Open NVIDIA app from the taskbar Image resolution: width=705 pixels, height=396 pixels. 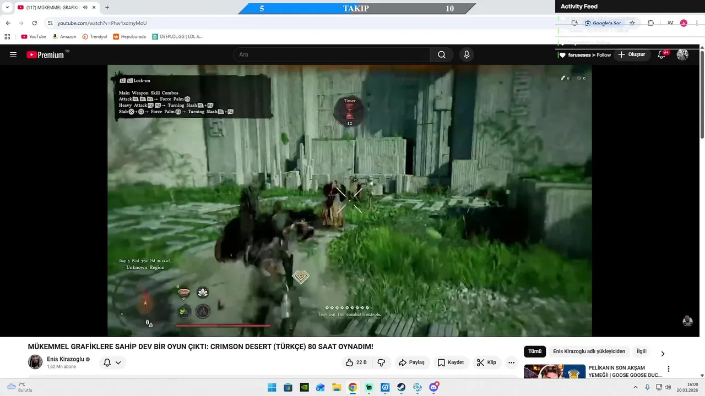304,387
